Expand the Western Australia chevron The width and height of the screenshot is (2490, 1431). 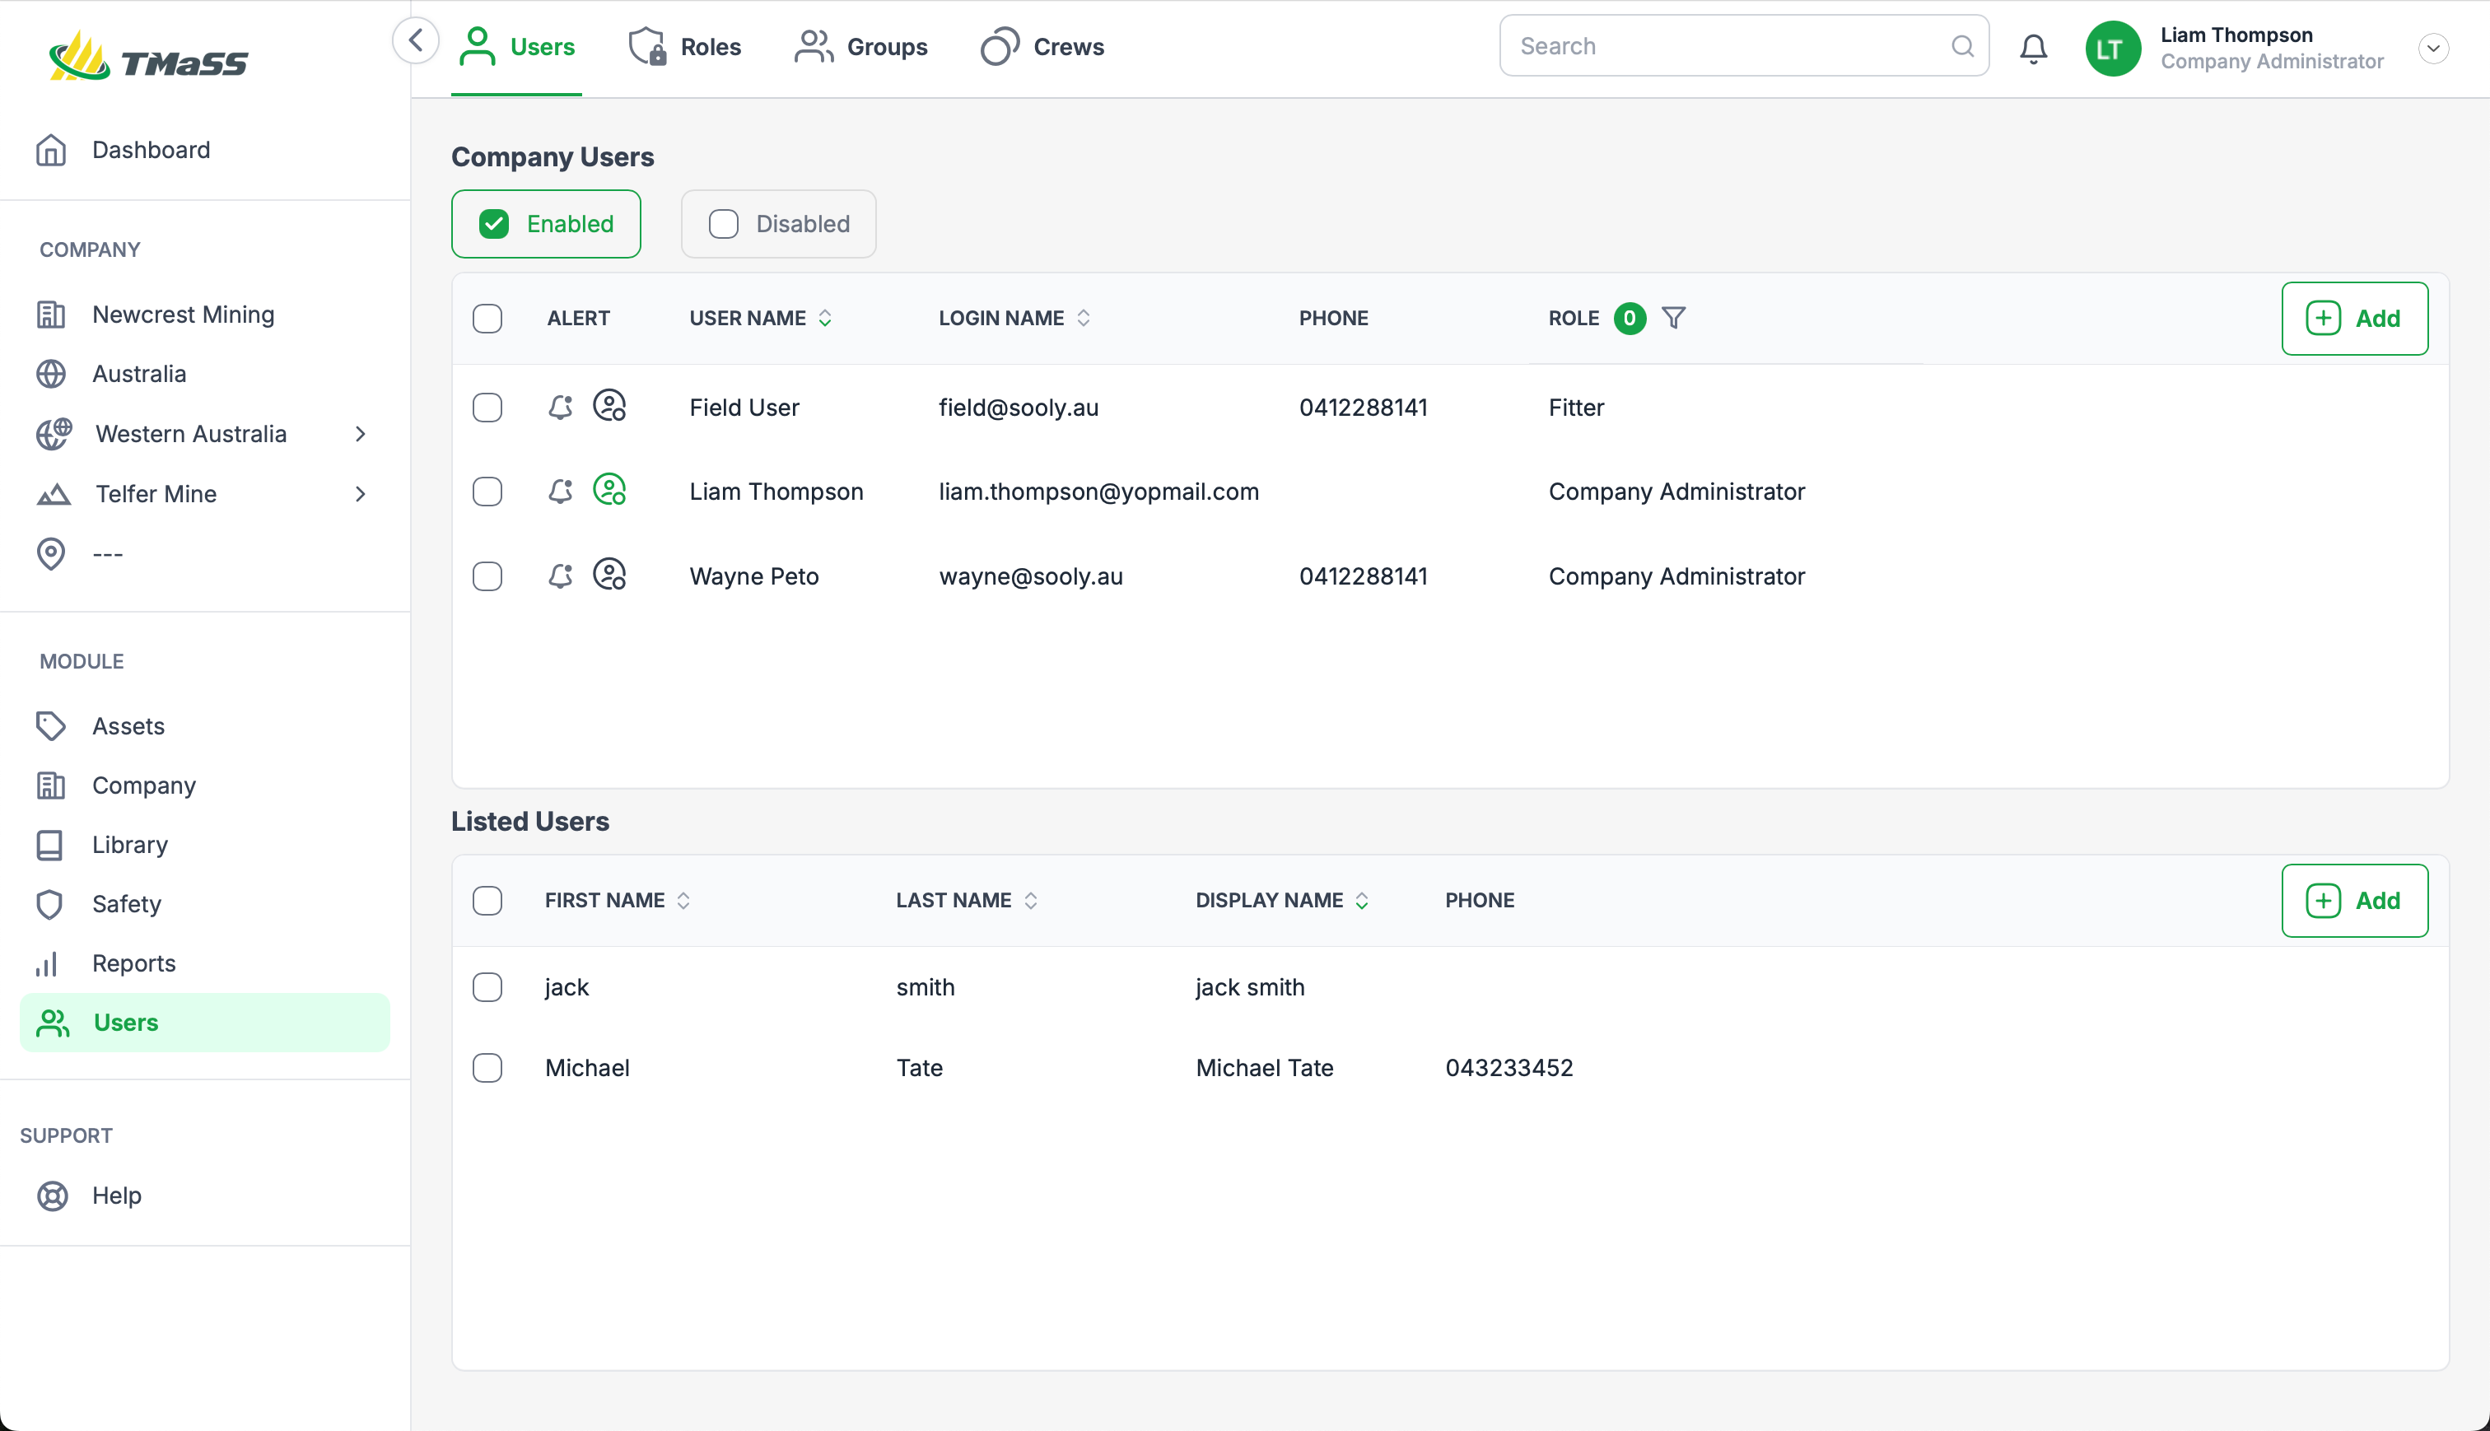361,433
